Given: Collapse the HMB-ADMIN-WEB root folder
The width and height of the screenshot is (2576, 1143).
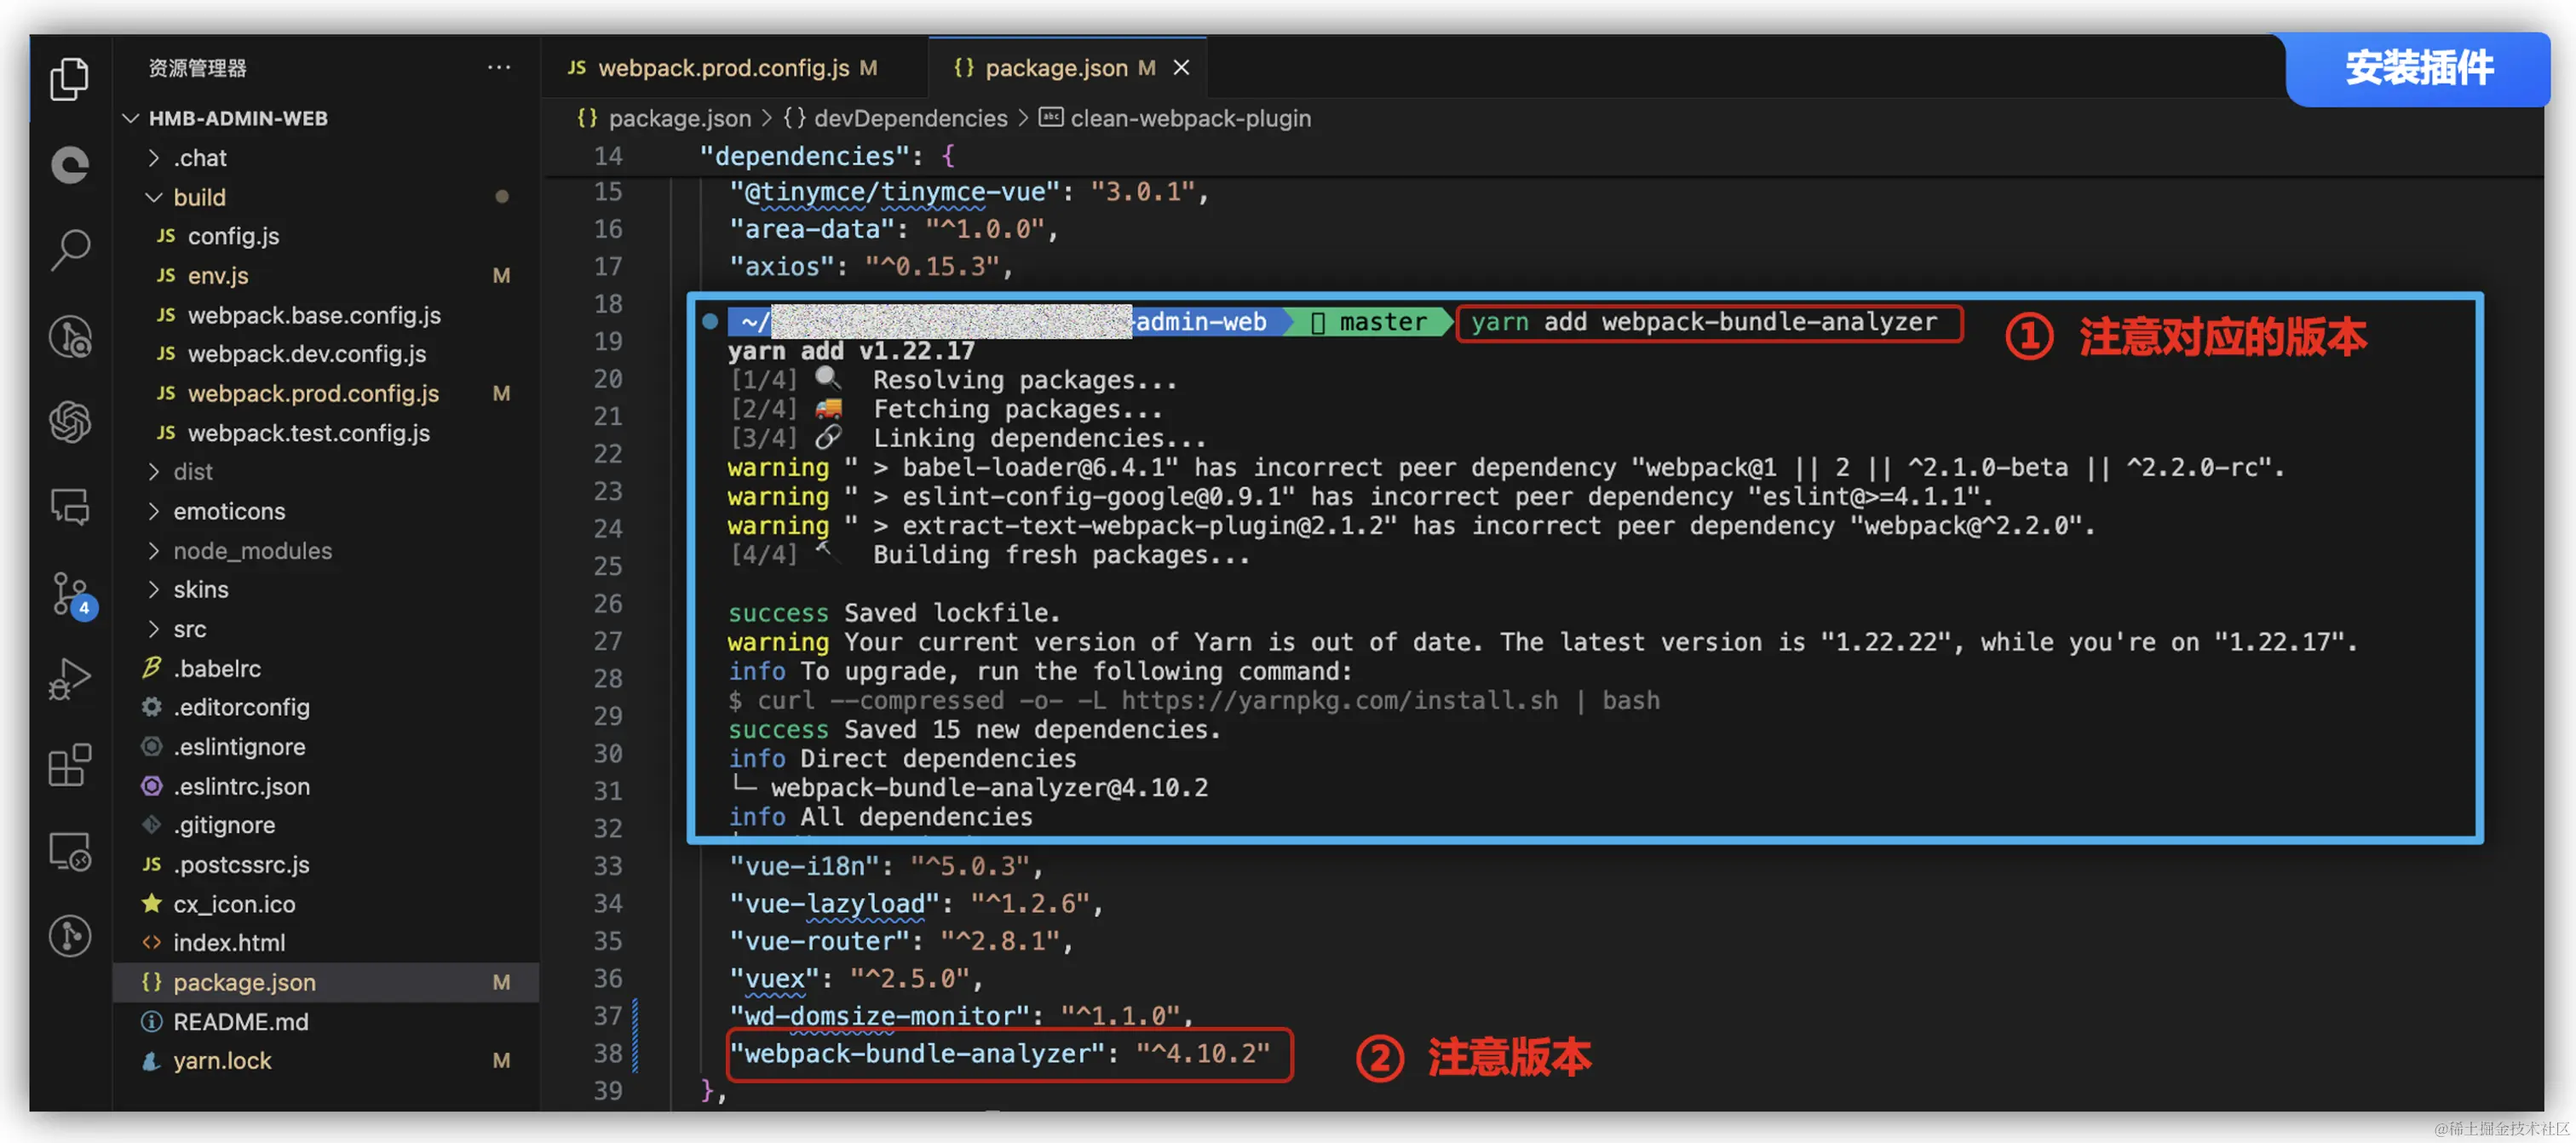Looking at the screenshot, I should click(x=238, y=118).
